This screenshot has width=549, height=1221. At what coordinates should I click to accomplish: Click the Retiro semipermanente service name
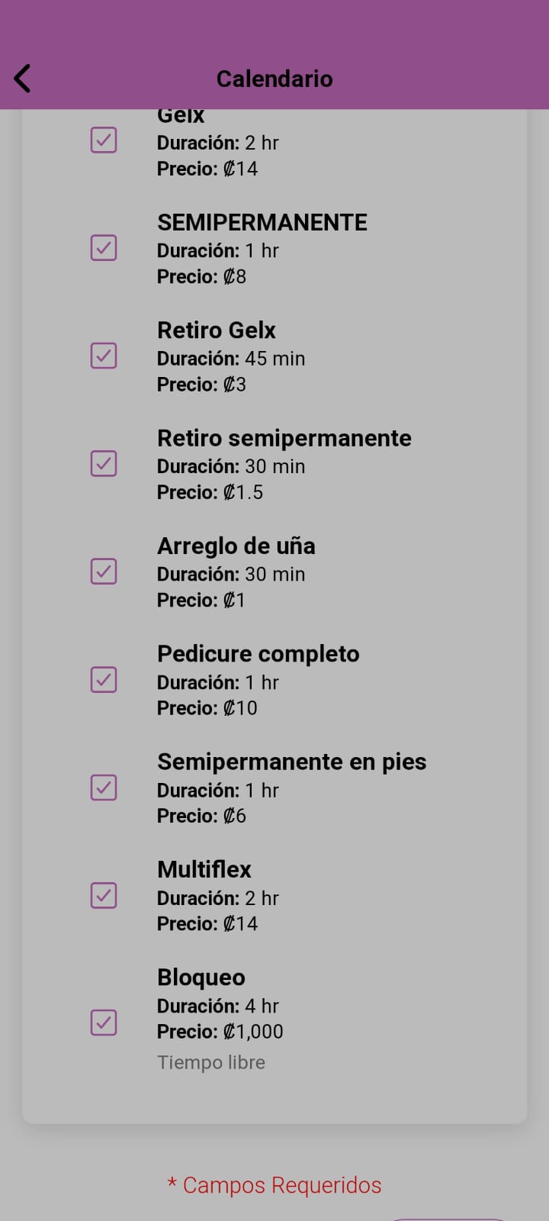tap(284, 438)
